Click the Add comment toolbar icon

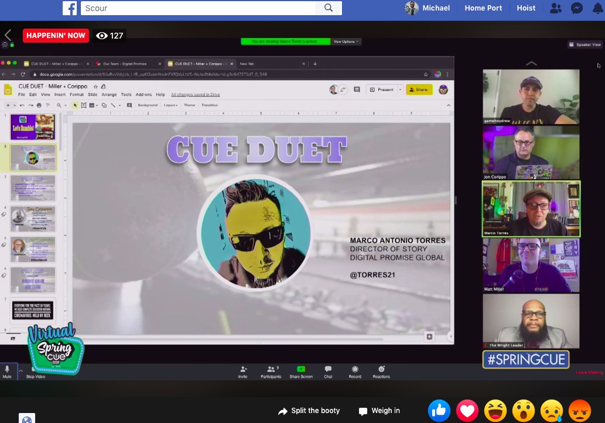(129, 105)
